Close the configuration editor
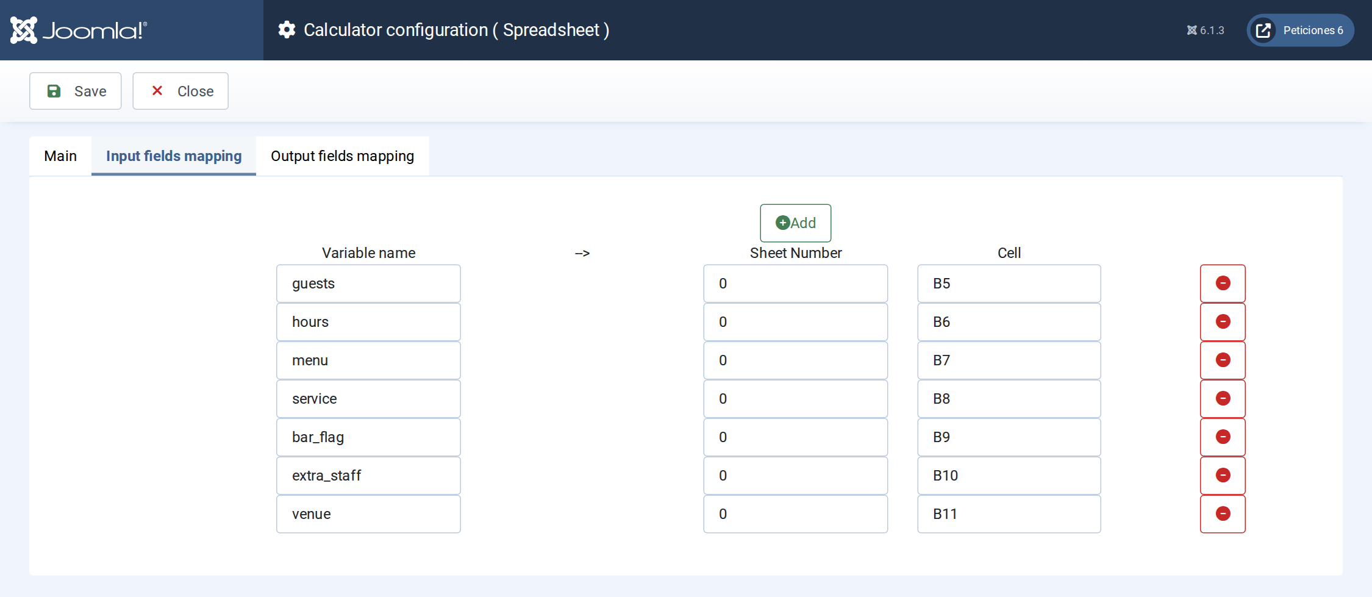Image resolution: width=1372 pixels, height=597 pixels. pyautogui.click(x=180, y=91)
